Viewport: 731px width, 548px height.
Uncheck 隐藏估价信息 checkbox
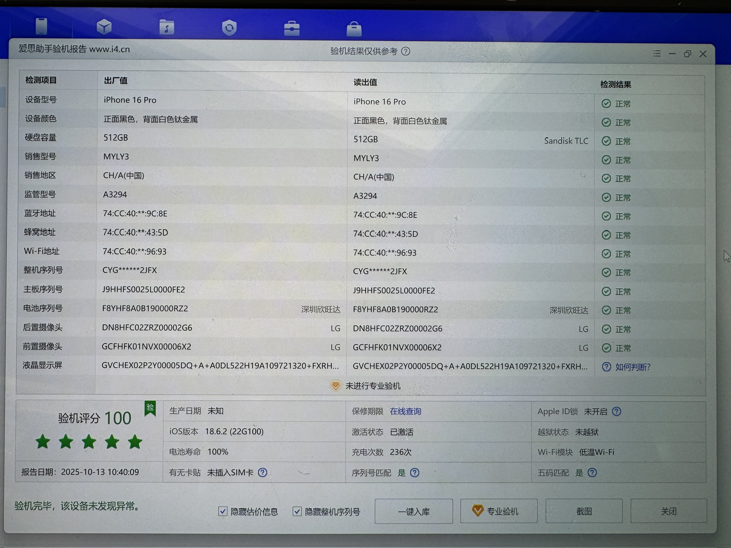click(223, 511)
